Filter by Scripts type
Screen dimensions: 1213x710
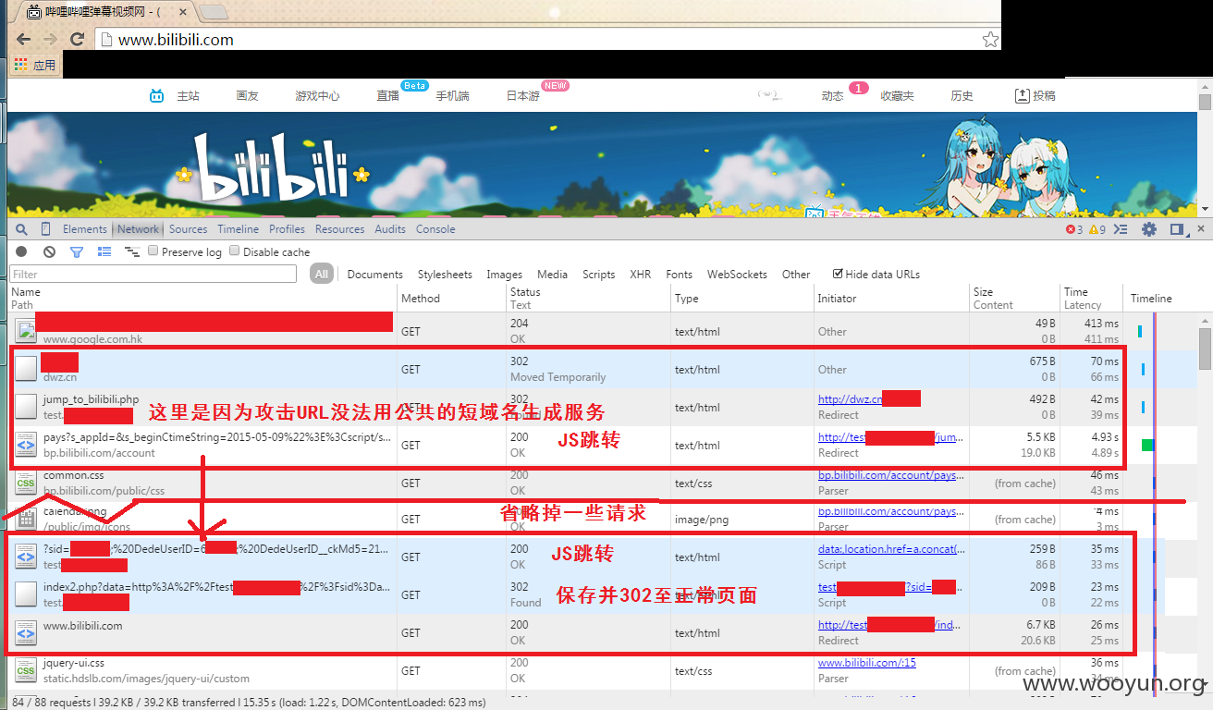(x=599, y=275)
